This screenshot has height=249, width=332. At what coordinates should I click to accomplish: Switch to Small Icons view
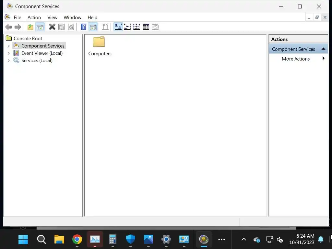click(127, 27)
